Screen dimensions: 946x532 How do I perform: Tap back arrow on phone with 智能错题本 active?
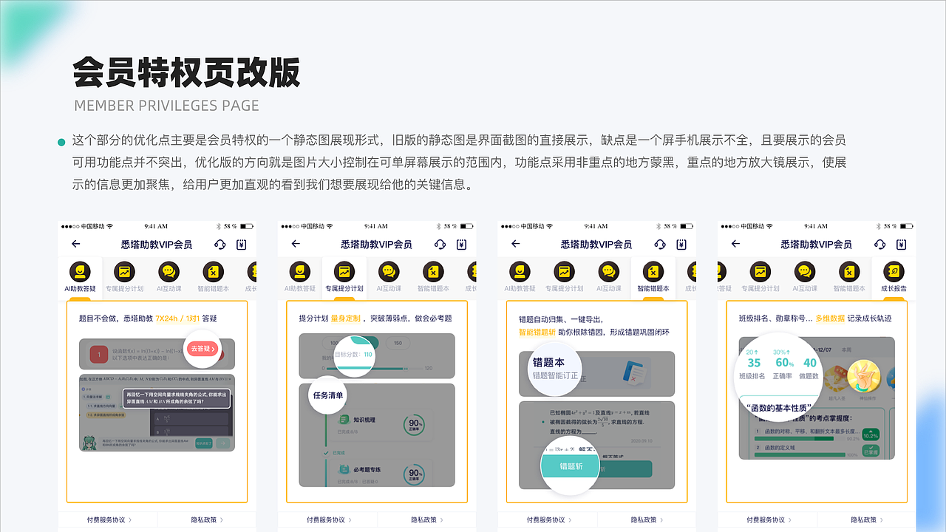(x=515, y=244)
